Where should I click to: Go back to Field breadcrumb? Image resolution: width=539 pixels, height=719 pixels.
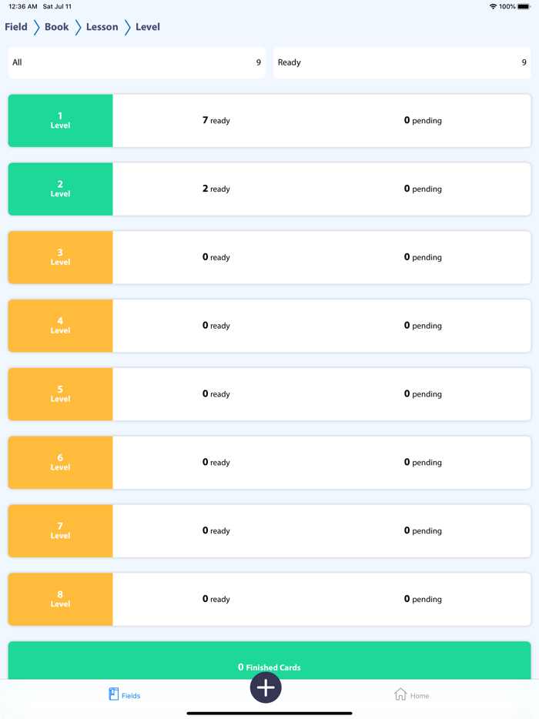pos(16,27)
